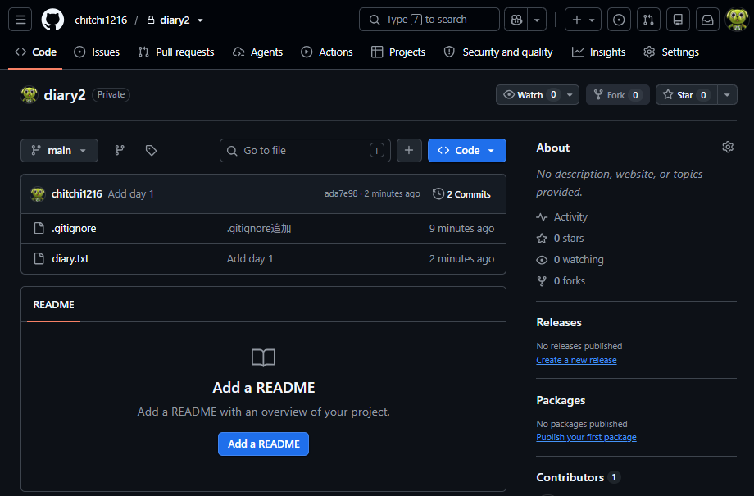
Task: Open the Add day 1 message on diary.txt row
Action: (x=250, y=259)
